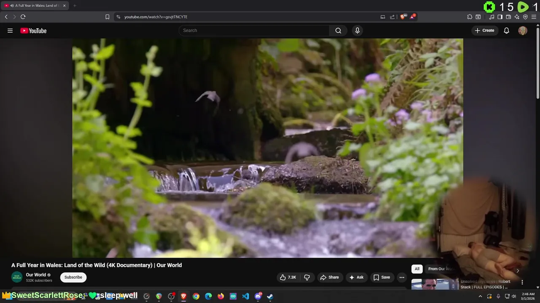This screenshot has height=303, width=540.
Task: Open the Our World channel name link
Action: (x=36, y=275)
